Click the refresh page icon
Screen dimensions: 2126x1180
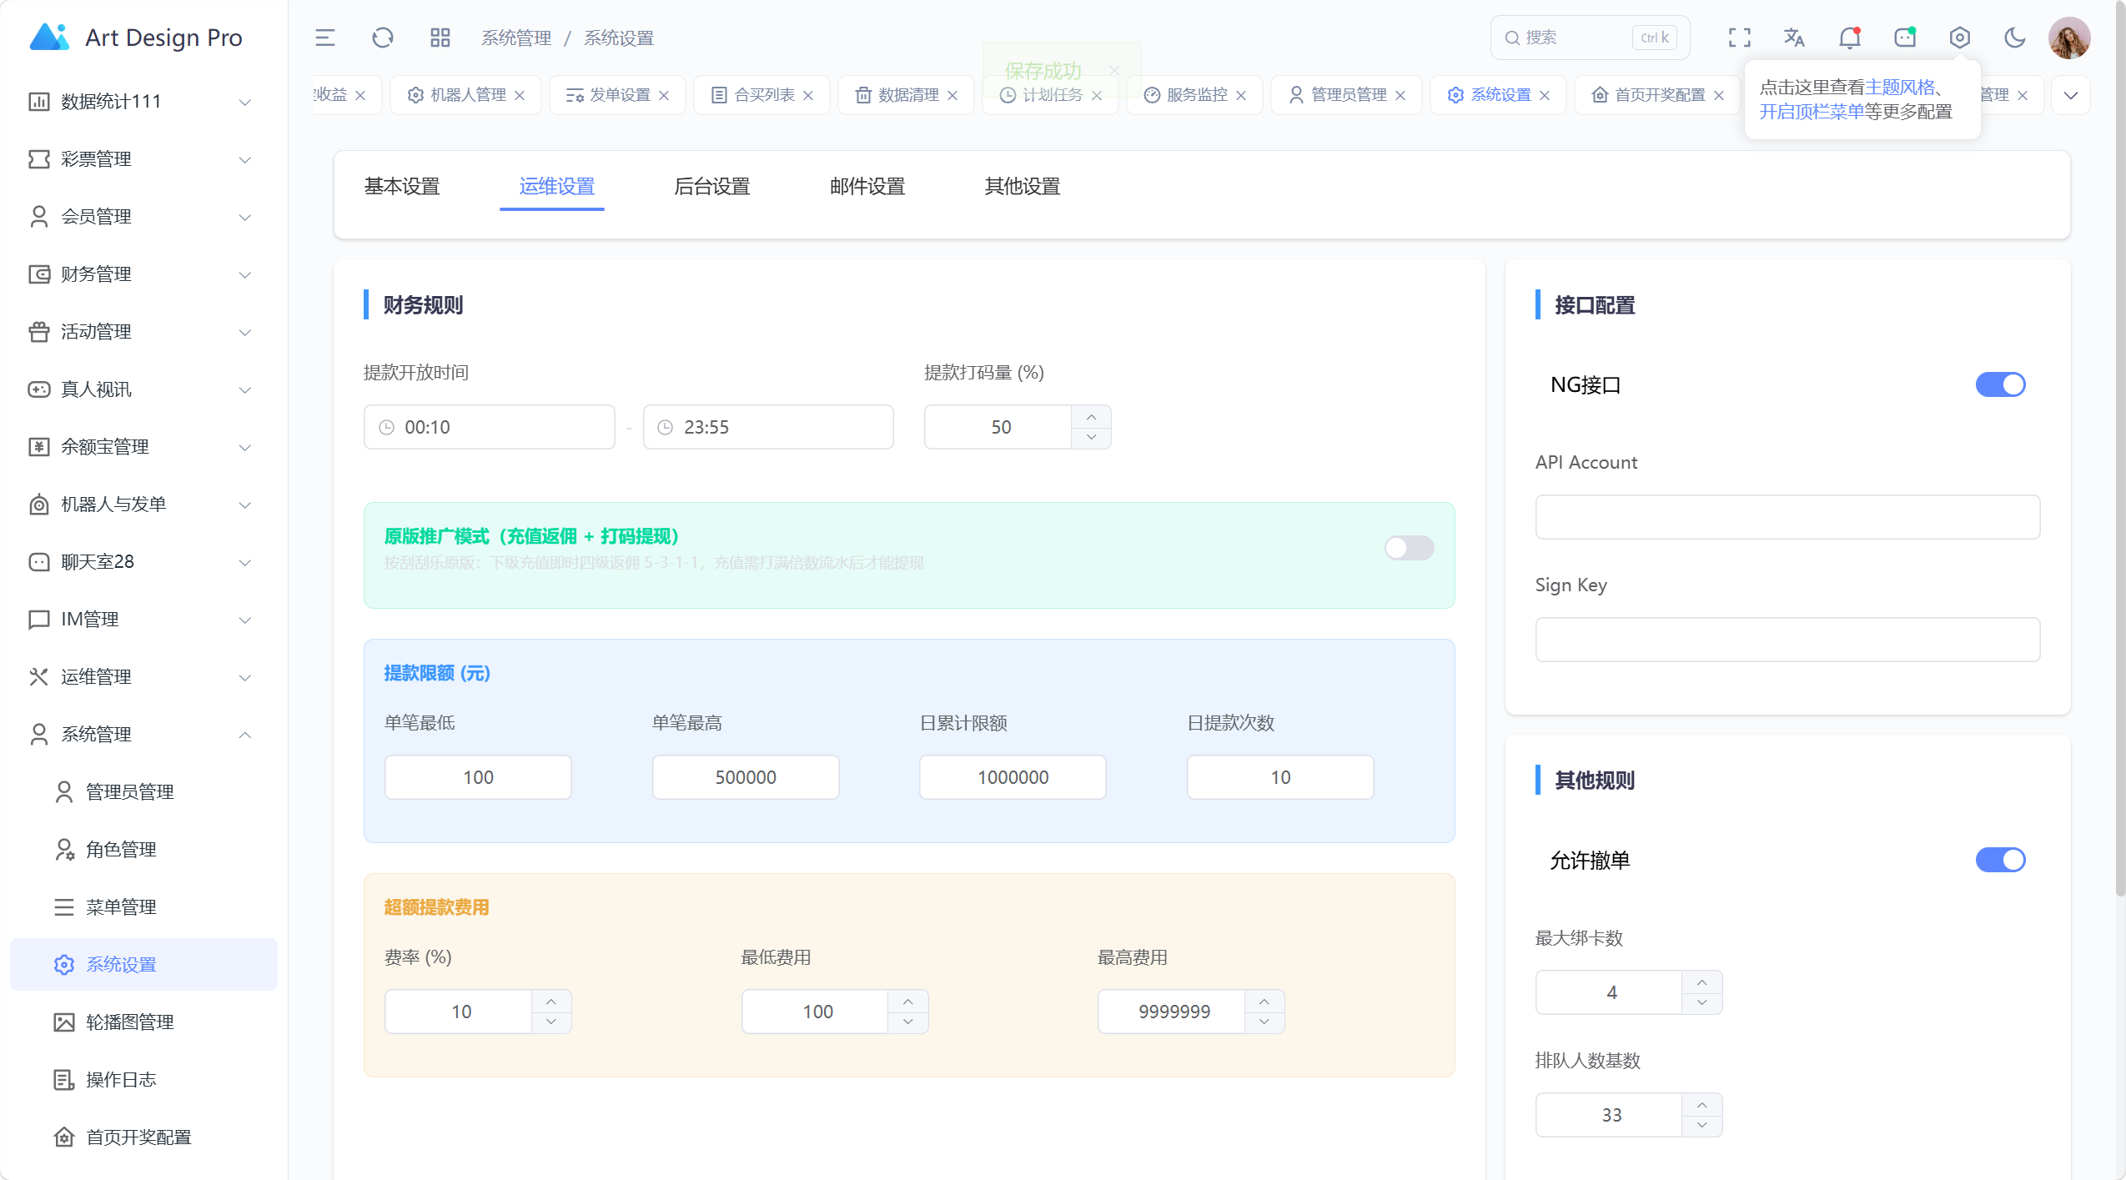click(x=382, y=38)
